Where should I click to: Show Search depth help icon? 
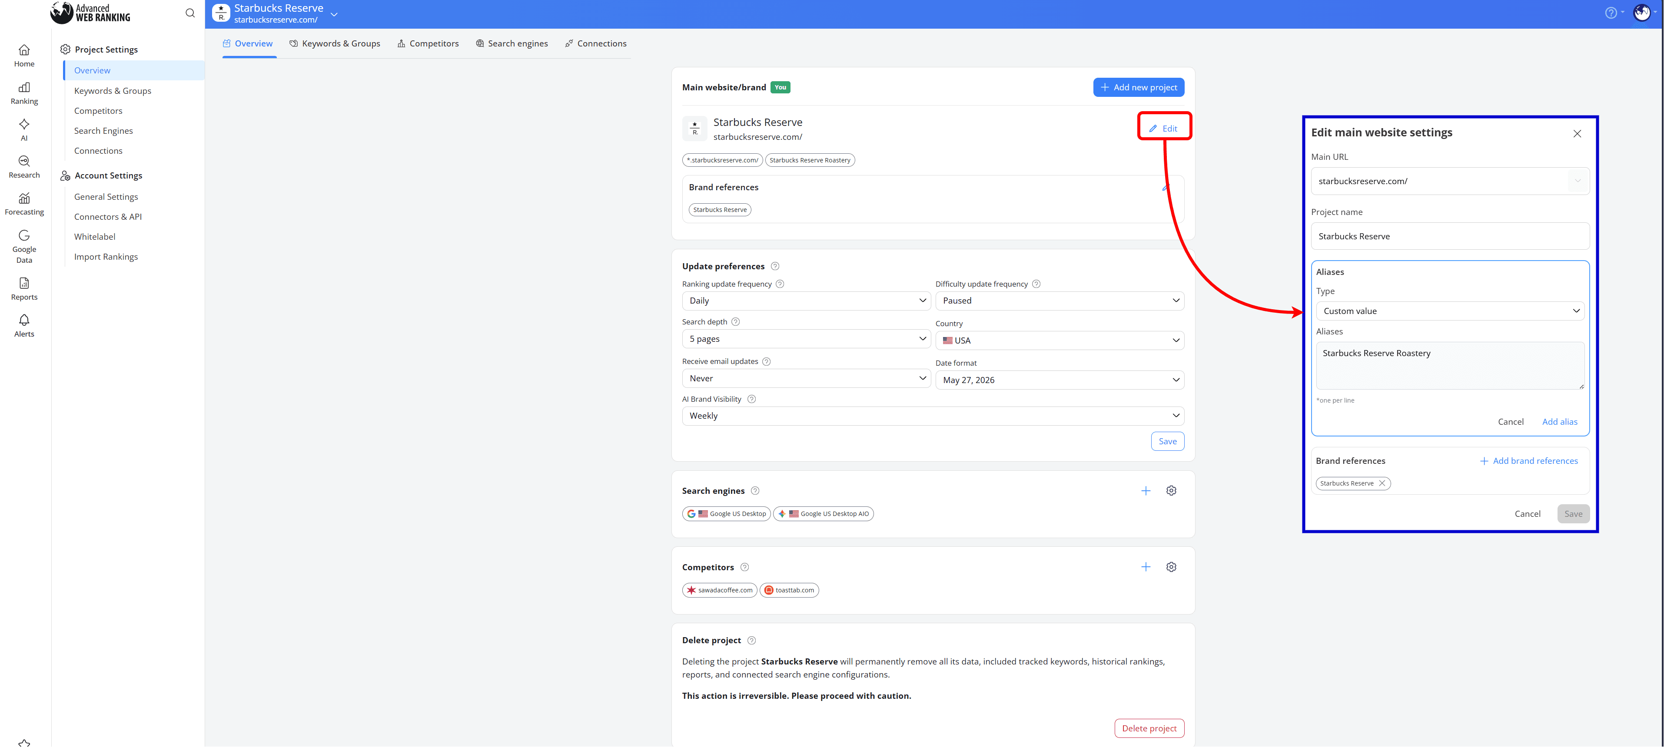click(x=735, y=321)
